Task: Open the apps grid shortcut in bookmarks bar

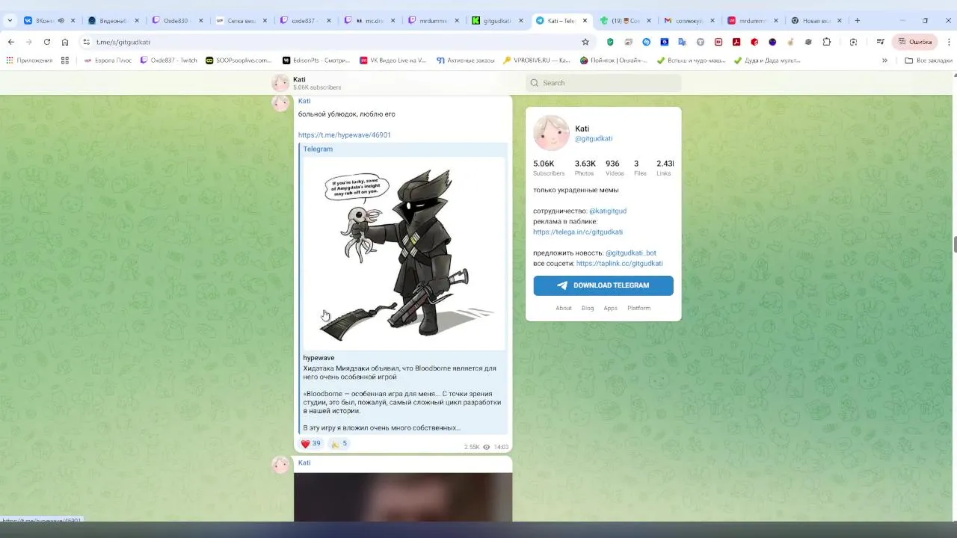Action: tap(65, 60)
